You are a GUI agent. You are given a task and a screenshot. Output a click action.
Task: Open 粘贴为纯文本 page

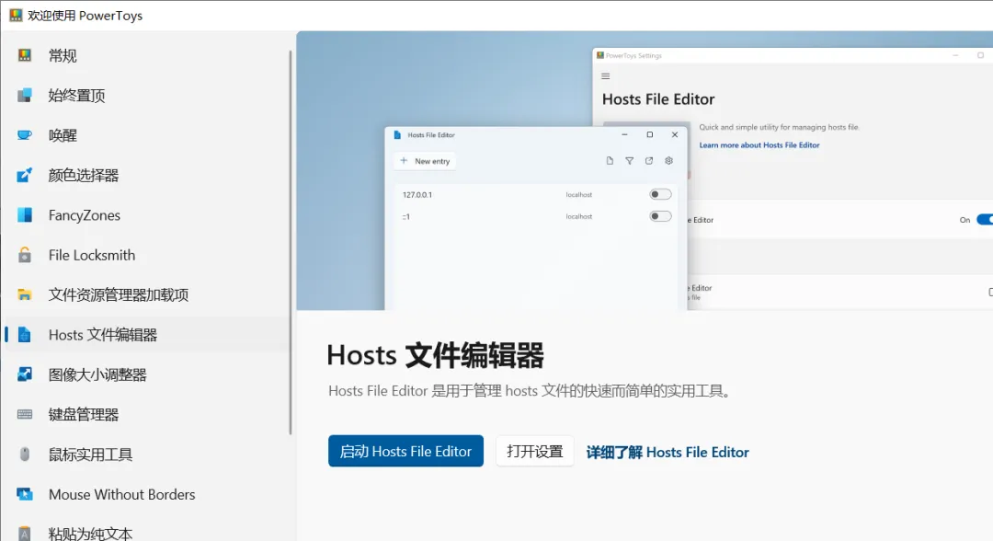point(145,532)
